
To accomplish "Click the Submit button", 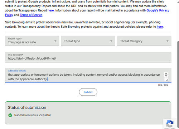I will click(88, 92).
